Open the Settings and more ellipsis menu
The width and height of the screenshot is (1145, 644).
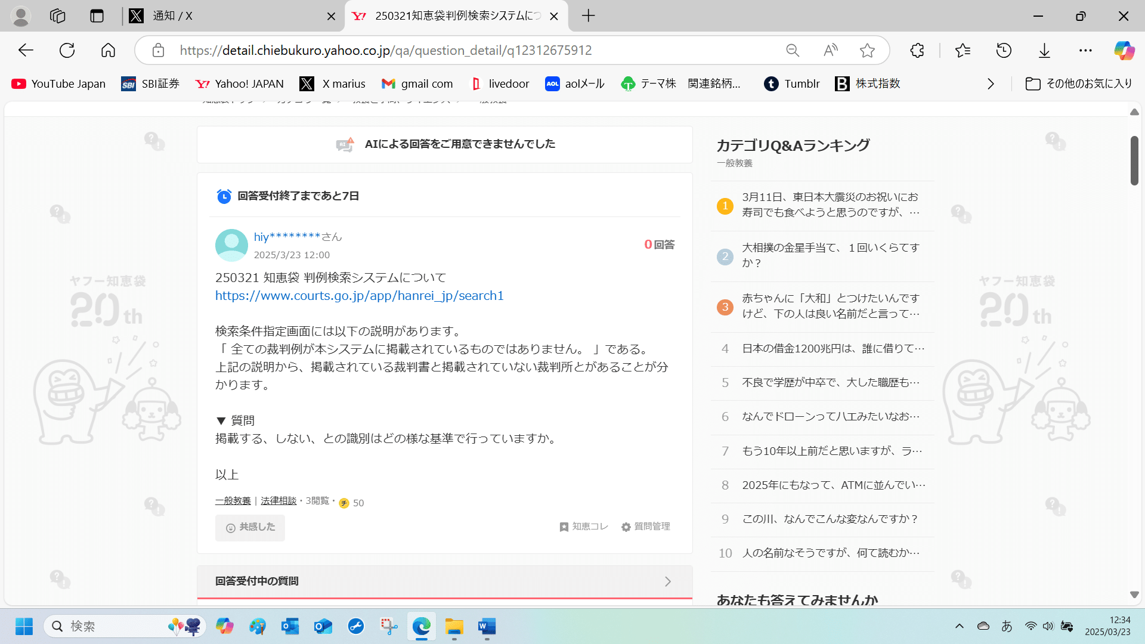tap(1085, 50)
